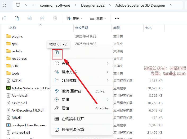Choose 在终端中打开 in context menu
Viewport: 187px width, 139px height.
pyautogui.click(x=82, y=119)
